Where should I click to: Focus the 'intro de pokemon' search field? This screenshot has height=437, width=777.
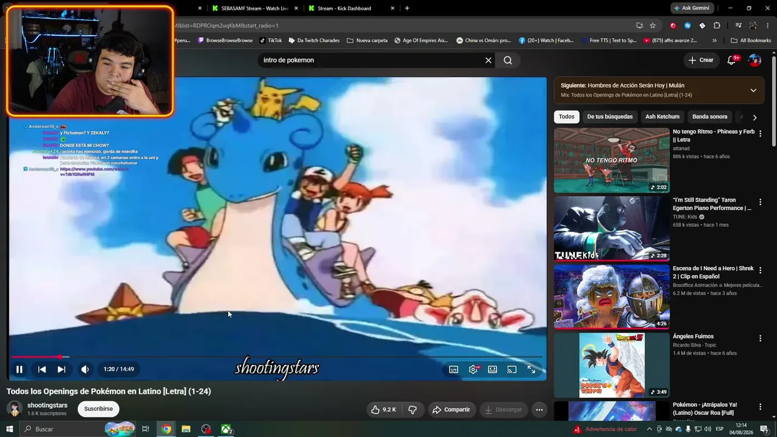370,60
